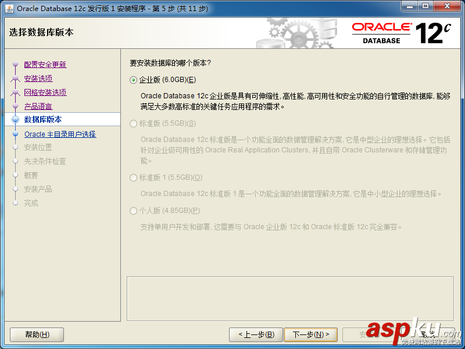This screenshot has width=465, height=349.
Task: Proceed with 下一步(N) button
Action: (x=311, y=335)
